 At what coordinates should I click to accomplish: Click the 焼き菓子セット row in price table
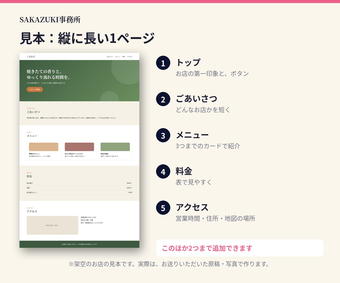coord(79,192)
